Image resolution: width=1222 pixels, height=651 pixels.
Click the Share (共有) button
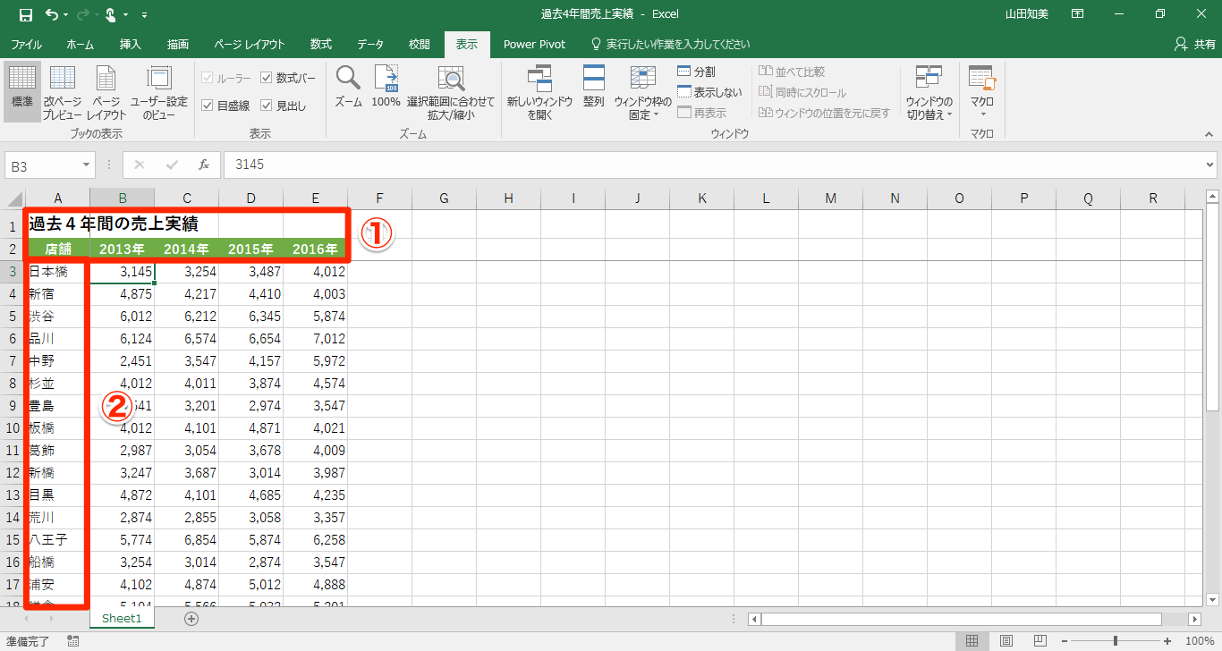pos(1195,44)
